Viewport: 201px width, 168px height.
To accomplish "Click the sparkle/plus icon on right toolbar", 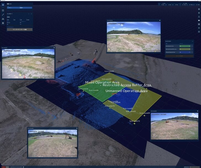I will click(x=199, y=28).
